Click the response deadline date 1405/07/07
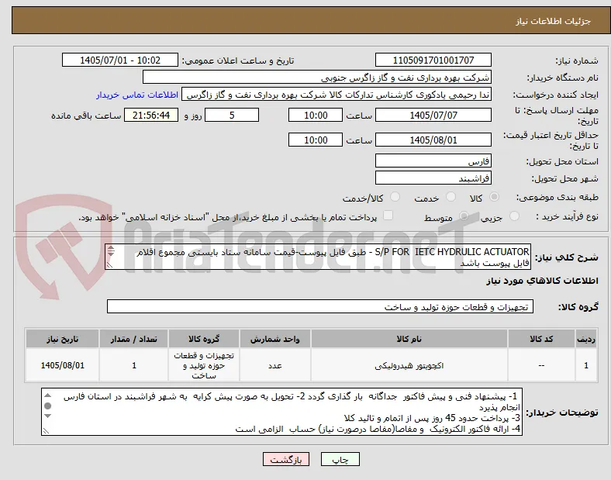The height and width of the screenshot is (480, 611). (433, 116)
